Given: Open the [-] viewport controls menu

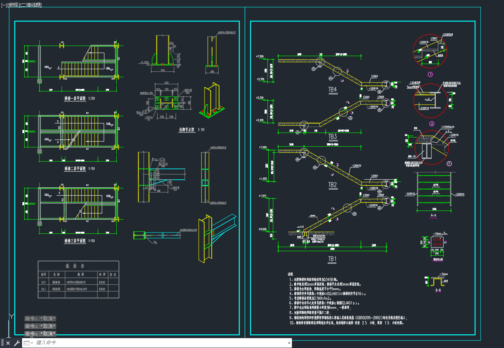Looking at the screenshot, I should (x=4, y=5).
